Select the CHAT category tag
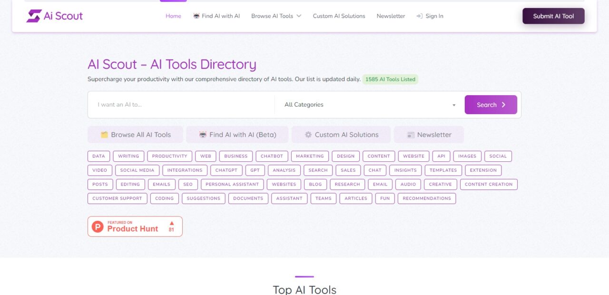The height and width of the screenshot is (295, 609). tap(375, 170)
